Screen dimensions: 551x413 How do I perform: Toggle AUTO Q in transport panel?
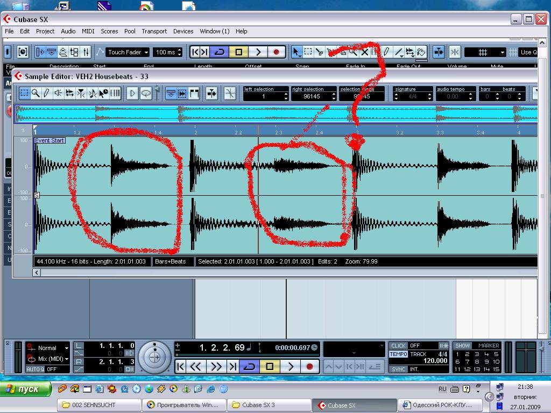[35, 369]
